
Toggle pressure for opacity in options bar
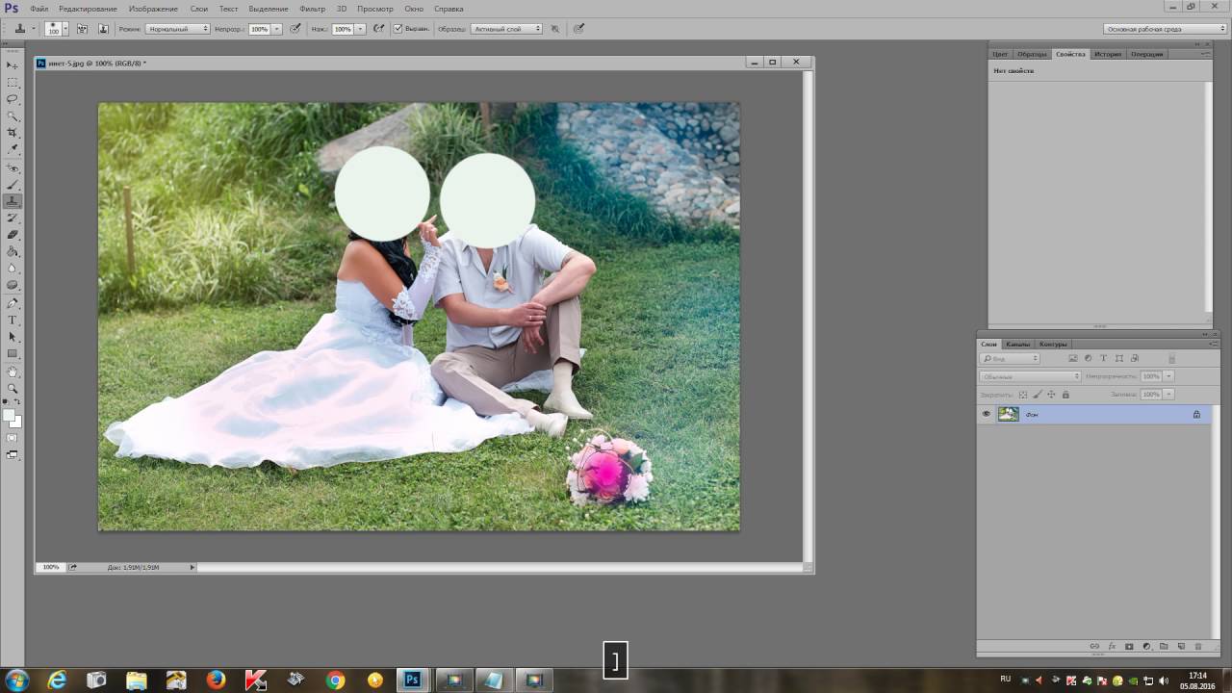tap(295, 29)
